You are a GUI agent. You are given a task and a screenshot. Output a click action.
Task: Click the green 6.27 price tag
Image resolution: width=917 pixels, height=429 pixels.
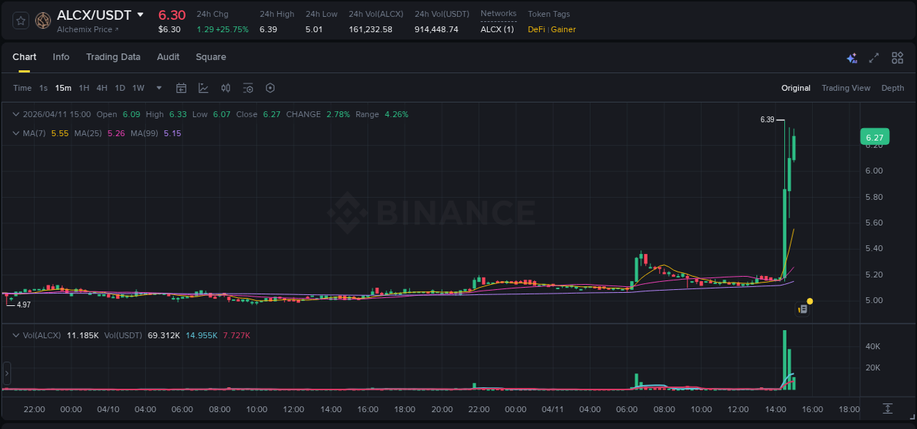click(874, 137)
